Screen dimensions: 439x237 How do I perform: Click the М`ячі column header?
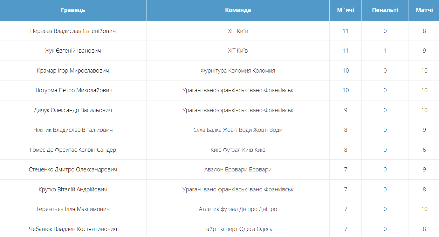tap(346, 10)
